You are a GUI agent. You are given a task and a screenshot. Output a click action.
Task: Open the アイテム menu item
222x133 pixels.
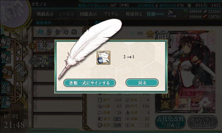point(111,14)
